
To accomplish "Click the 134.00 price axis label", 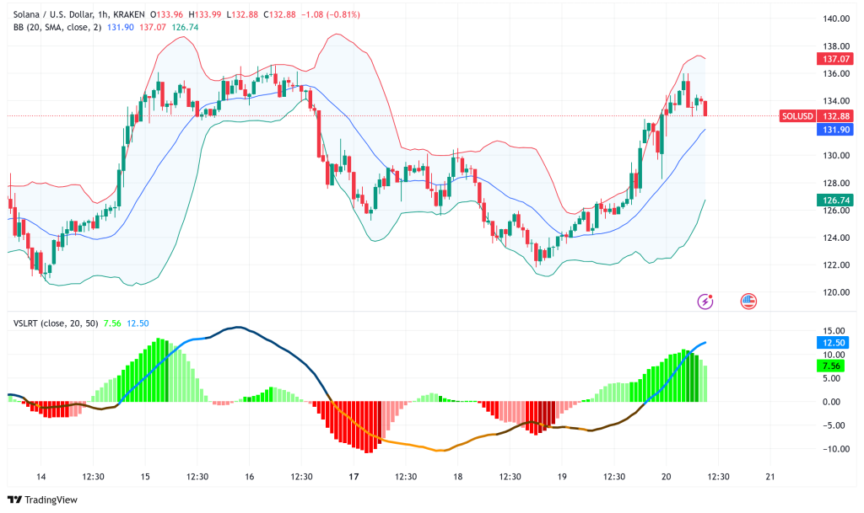I will point(836,101).
